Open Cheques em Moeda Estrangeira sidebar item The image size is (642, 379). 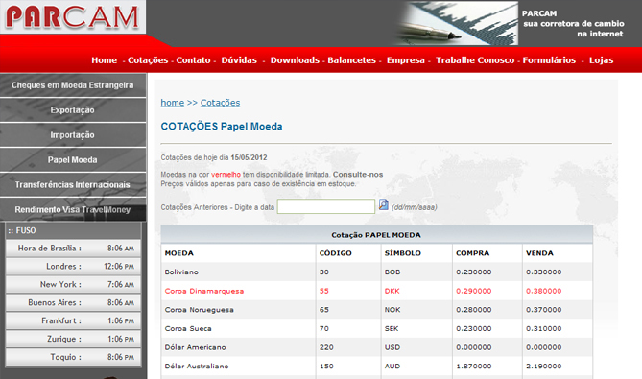coord(73,85)
